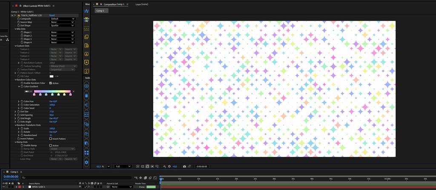Click the blue striped-lines icon in the side toolbar
Screen dimensions: 436x190
click(86, 115)
